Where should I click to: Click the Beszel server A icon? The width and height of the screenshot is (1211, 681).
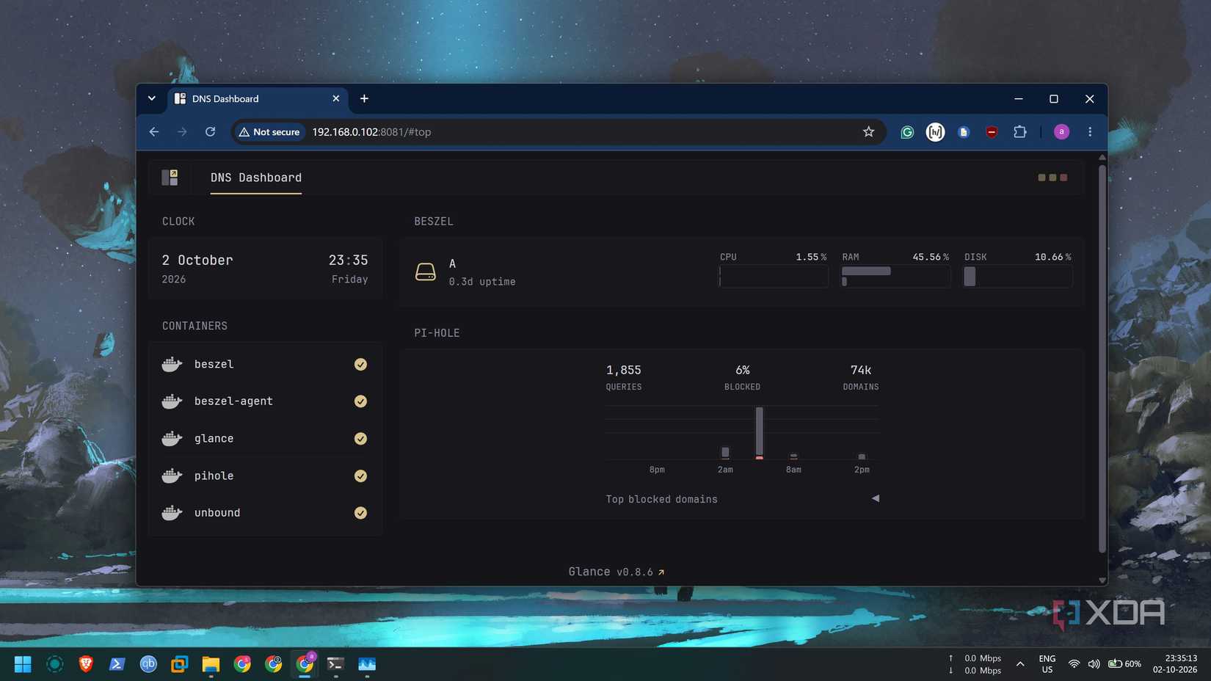click(x=426, y=272)
